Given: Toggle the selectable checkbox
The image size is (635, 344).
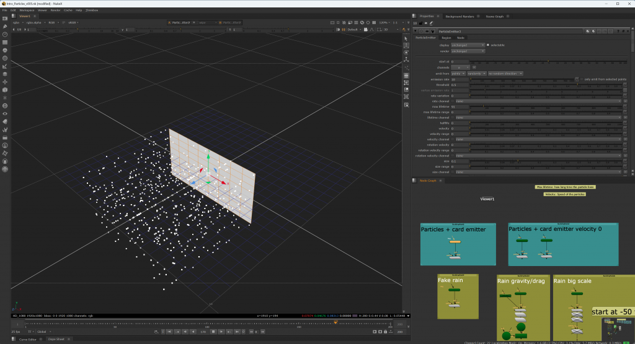Looking at the screenshot, I should [487, 45].
